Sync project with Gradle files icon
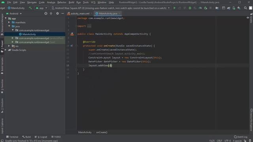This screenshot has width=253, height=142. 228,8
